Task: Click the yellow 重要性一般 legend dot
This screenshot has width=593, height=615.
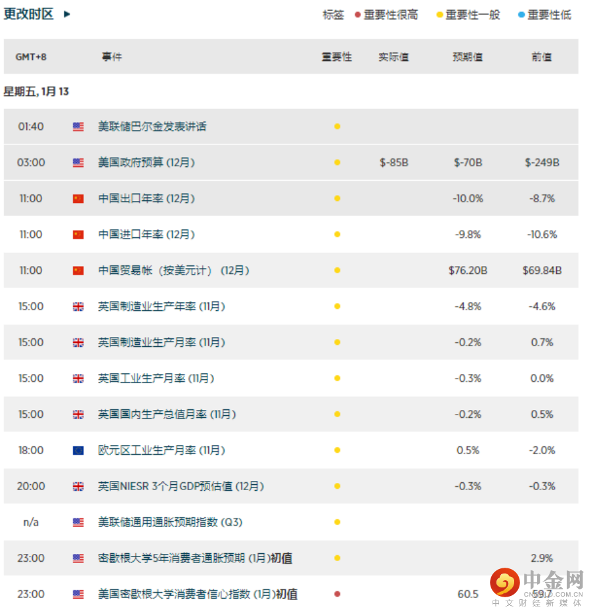Action: coord(439,15)
